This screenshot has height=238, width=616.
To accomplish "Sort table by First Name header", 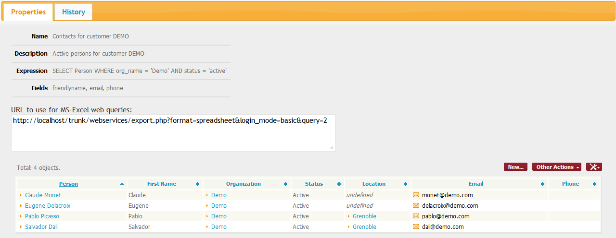I will tap(161, 184).
